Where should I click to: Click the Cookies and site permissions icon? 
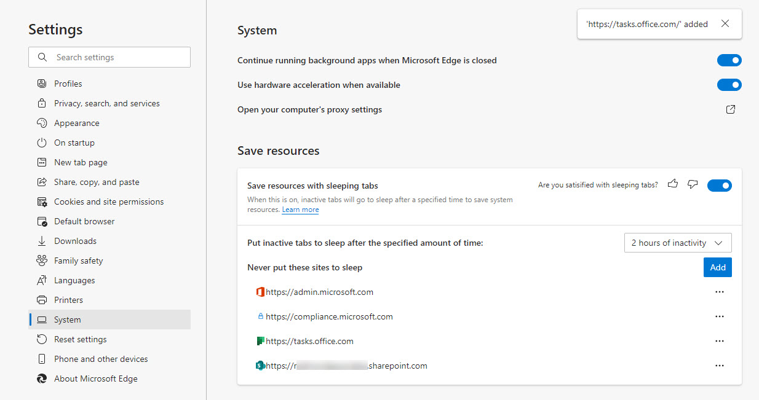[42, 202]
